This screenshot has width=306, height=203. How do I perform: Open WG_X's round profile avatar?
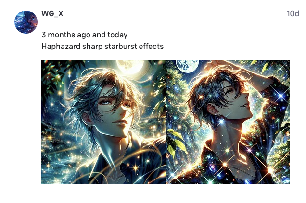coord(26,22)
